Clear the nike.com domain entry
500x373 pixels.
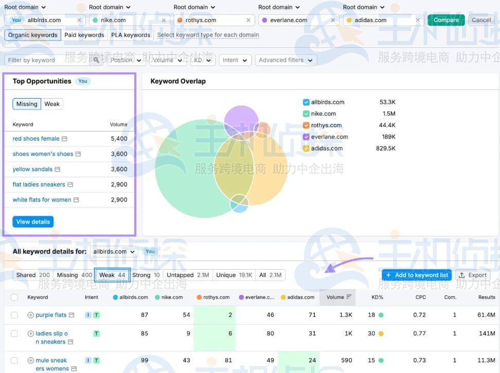tap(164, 20)
